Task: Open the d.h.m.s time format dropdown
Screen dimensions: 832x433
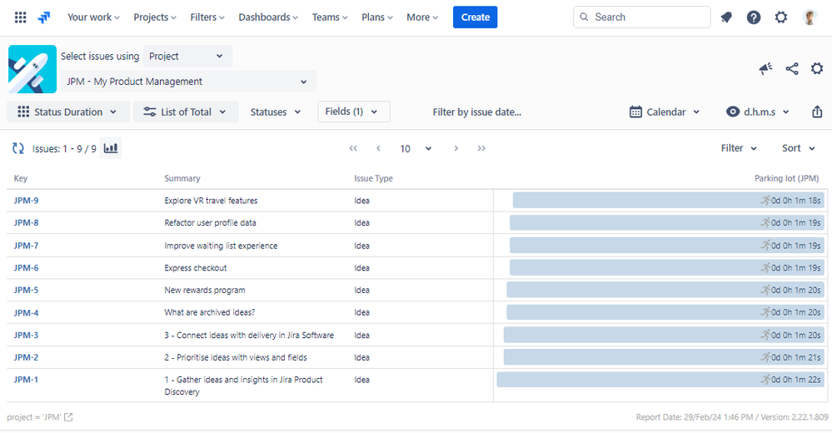Action: [x=758, y=112]
